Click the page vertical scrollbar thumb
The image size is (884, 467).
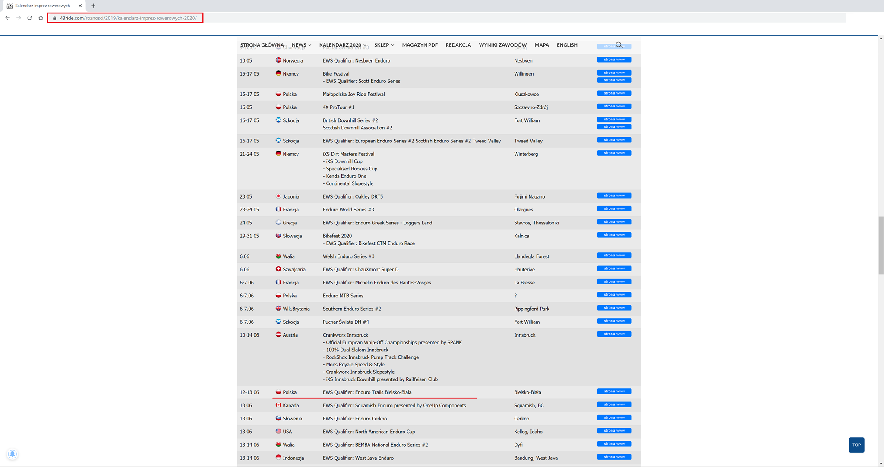(x=881, y=245)
